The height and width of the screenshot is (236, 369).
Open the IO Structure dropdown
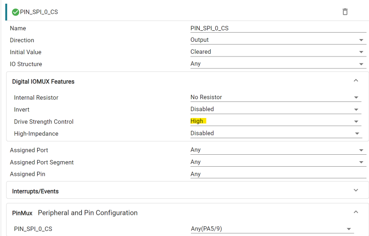[278, 64]
